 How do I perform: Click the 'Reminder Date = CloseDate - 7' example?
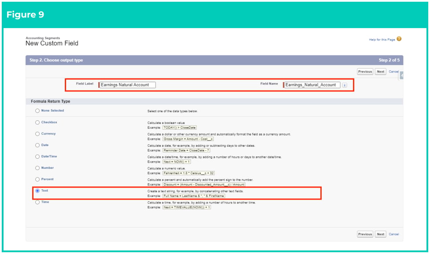coord(186,150)
